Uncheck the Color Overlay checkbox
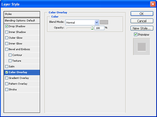This screenshot has width=157, height=117. click(x=7, y=72)
